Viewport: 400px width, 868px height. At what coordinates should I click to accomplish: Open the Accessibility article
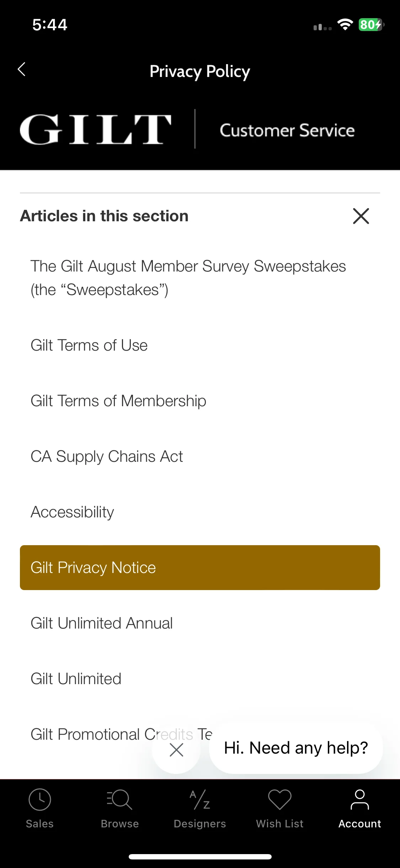coord(72,512)
